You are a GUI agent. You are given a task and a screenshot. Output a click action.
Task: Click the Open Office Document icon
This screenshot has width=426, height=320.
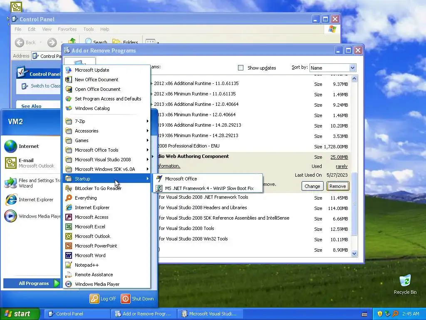click(x=69, y=89)
